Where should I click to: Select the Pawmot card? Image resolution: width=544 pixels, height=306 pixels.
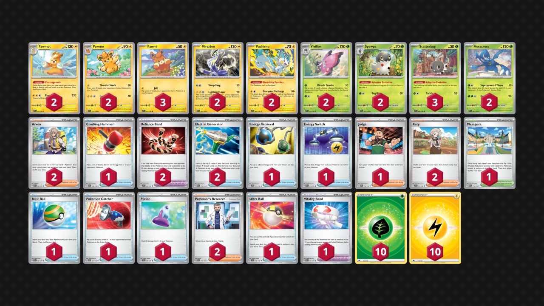pyautogui.click(x=54, y=78)
